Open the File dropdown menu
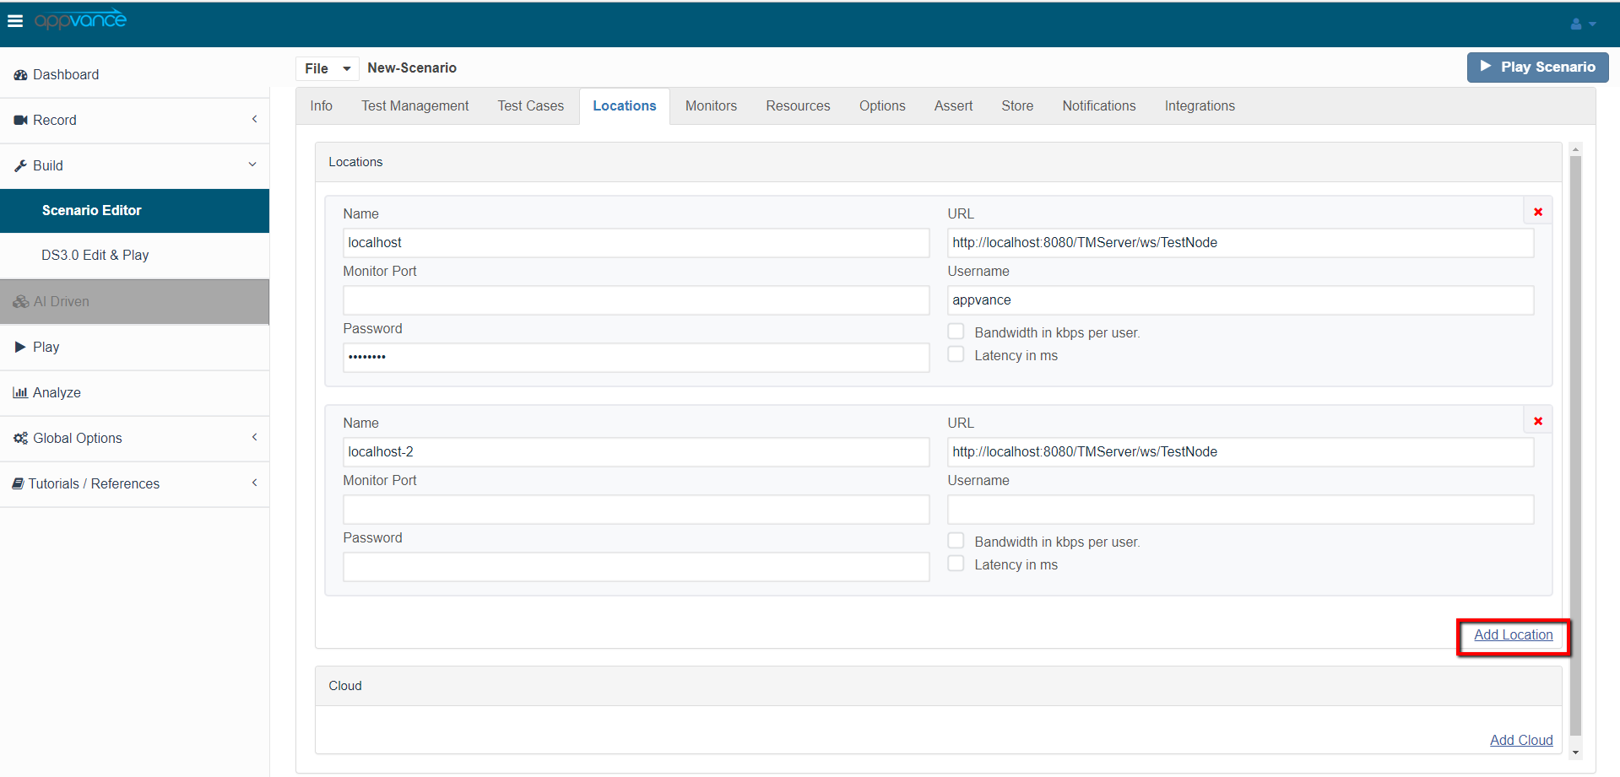Screen dimensions: 1620x777 pyautogui.click(x=327, y=68)
